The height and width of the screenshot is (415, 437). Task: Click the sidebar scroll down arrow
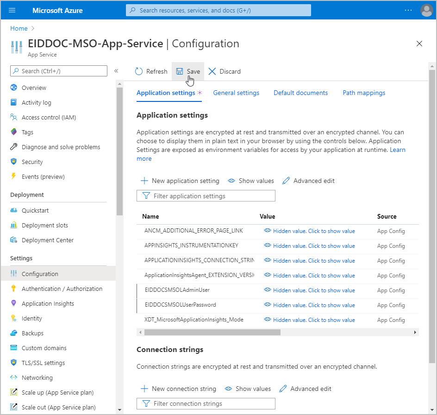coord(119,409)
